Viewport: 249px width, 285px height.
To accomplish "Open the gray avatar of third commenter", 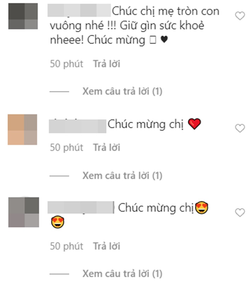I will pyautogui.click(x=24, y=212).
